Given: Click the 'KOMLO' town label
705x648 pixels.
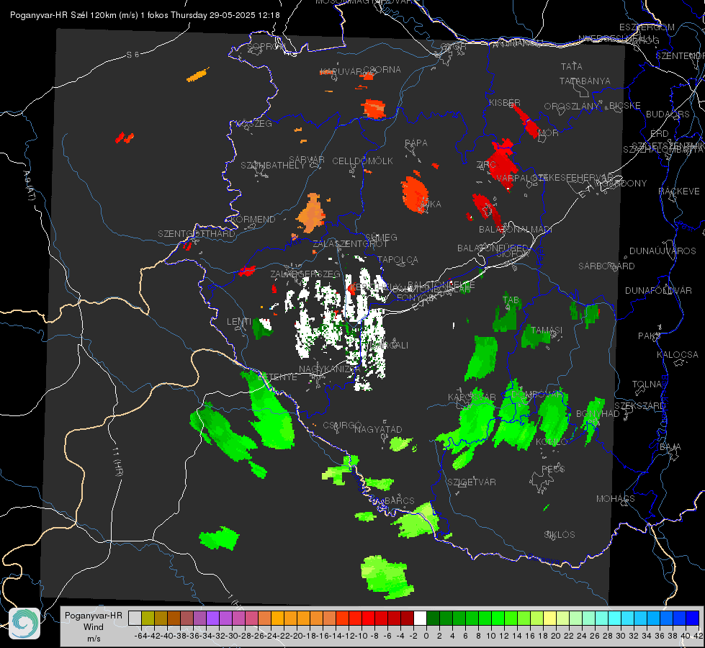Looking at the screenshot, I should tap(552, 441).
